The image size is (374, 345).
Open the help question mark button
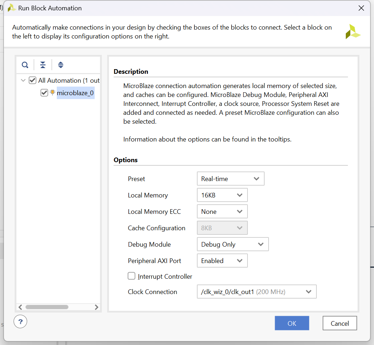[20, 321]
